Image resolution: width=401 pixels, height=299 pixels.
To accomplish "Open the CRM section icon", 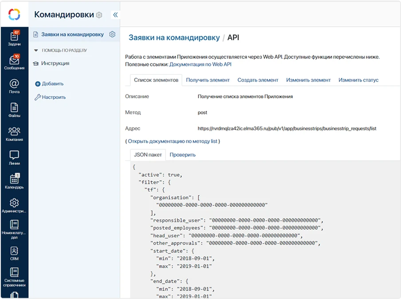I will (14, 253).
